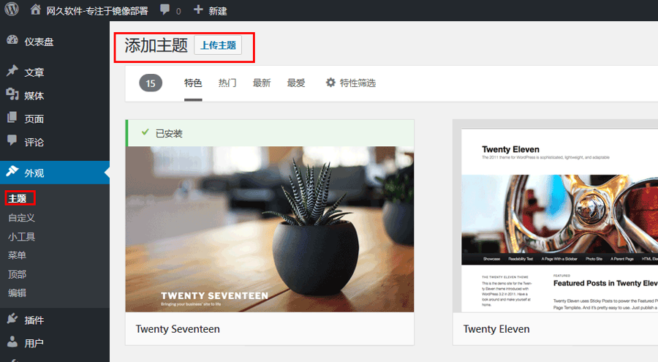
Task: Open the site home icon
Action: (36, 10)
